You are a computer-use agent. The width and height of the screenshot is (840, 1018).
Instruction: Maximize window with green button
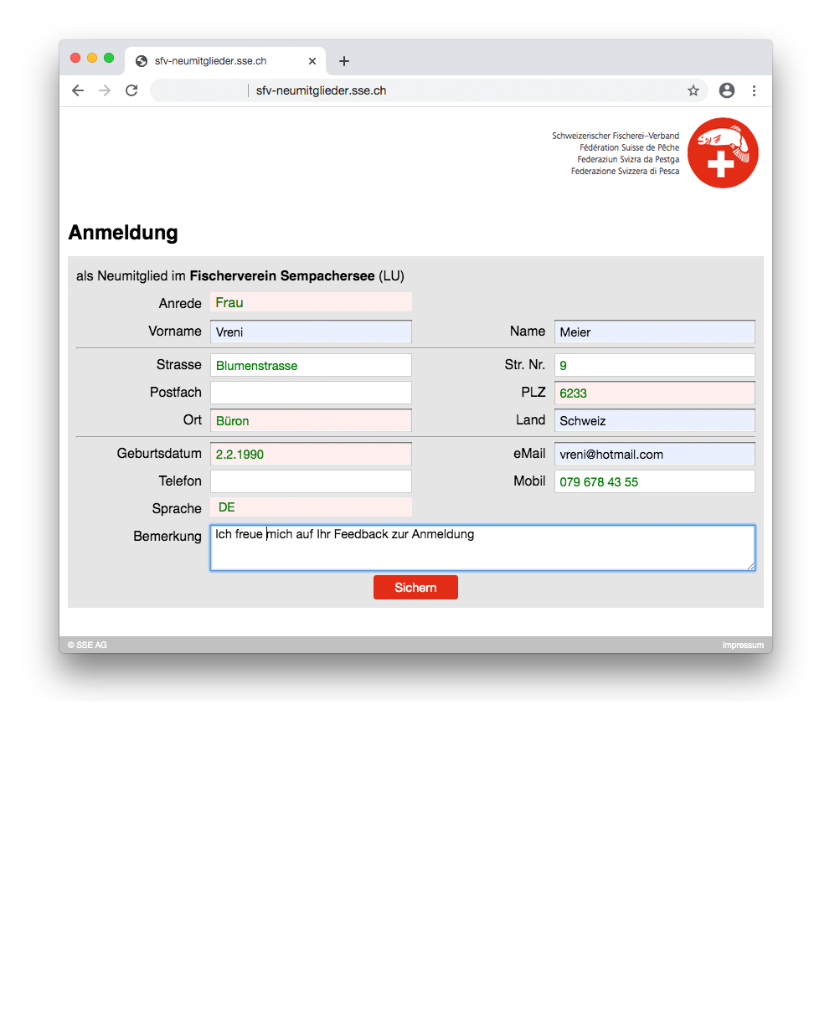[x=109, y=58]
